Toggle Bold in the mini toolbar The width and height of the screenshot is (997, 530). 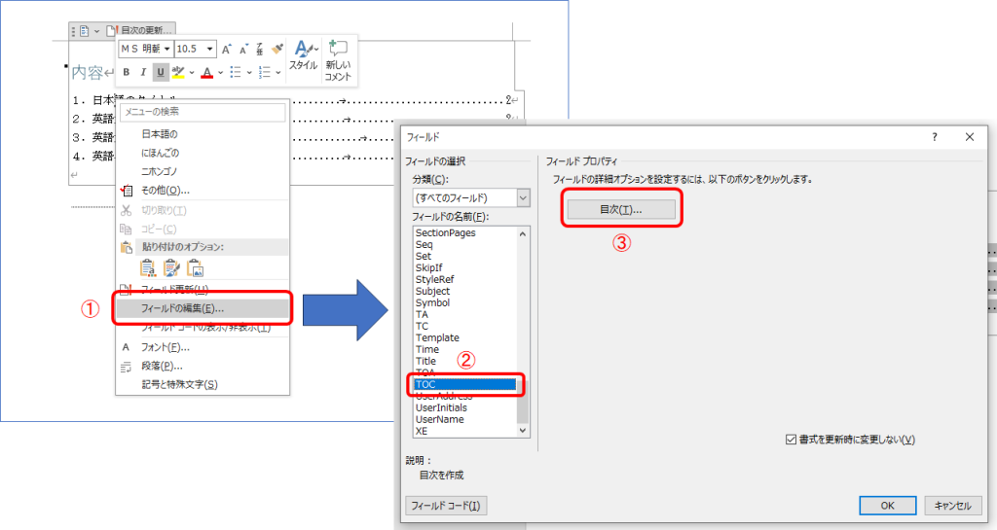tap(126, 72)
